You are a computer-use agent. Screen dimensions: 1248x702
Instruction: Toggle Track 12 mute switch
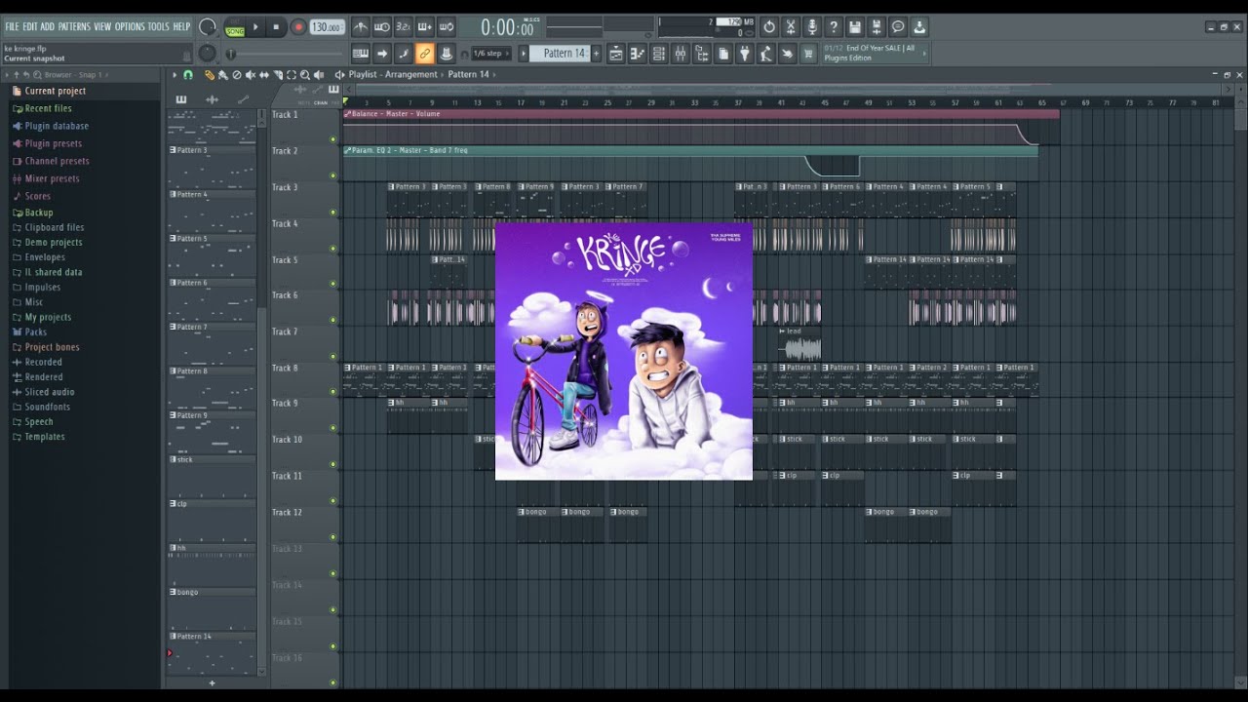pos(332,537)
